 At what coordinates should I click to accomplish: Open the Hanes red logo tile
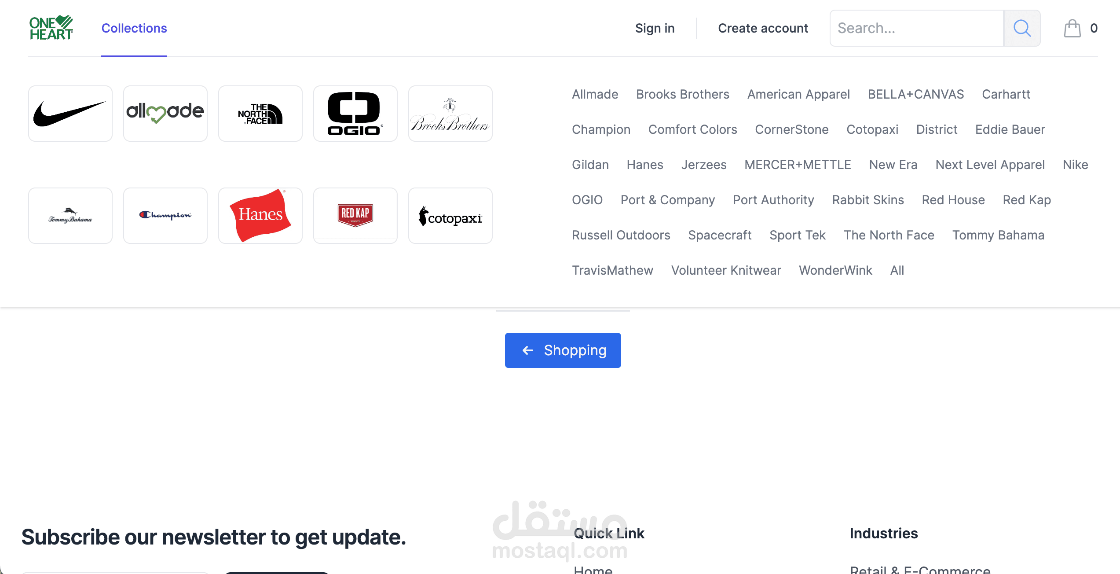coord(260,216)
